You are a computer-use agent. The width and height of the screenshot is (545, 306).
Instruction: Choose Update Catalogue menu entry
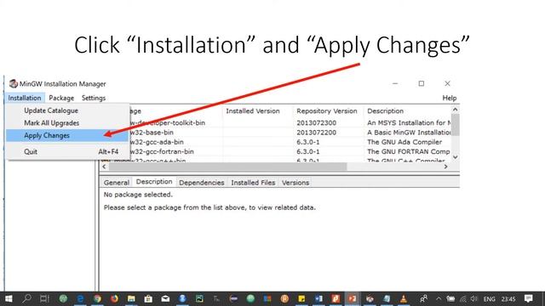point(67,110)
